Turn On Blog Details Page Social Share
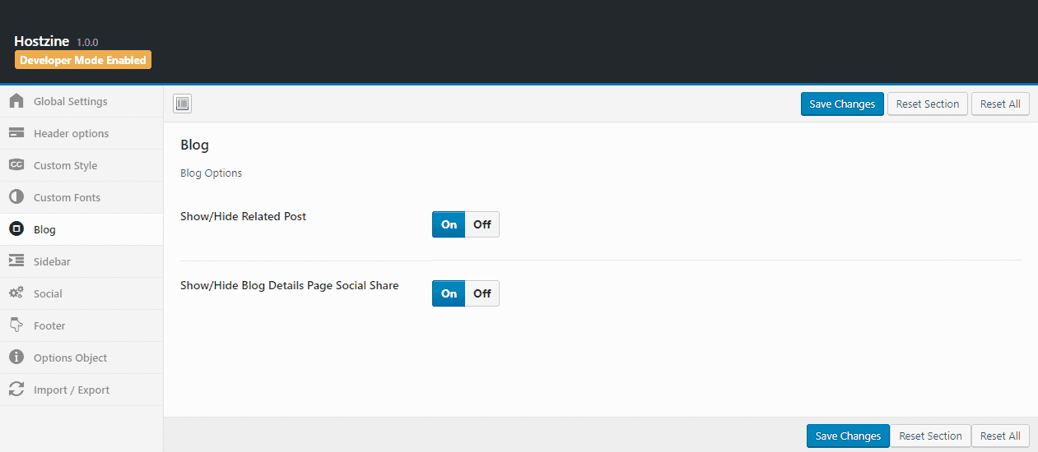Viewport: 1038px width, 452px height. (x=449, y=293)
